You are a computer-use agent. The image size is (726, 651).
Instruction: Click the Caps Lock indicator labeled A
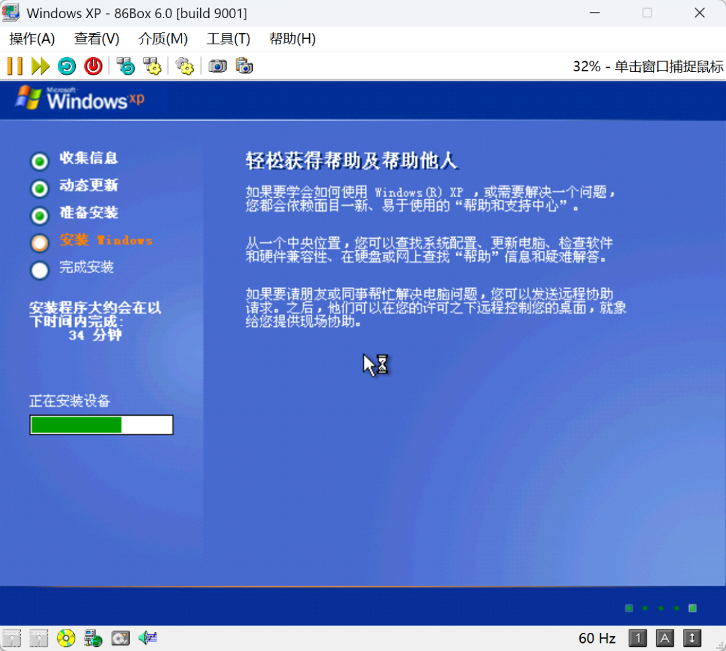[x=665, y=638]
